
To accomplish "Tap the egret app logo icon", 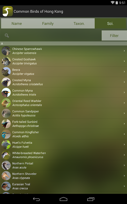I will tap(8, 11).
